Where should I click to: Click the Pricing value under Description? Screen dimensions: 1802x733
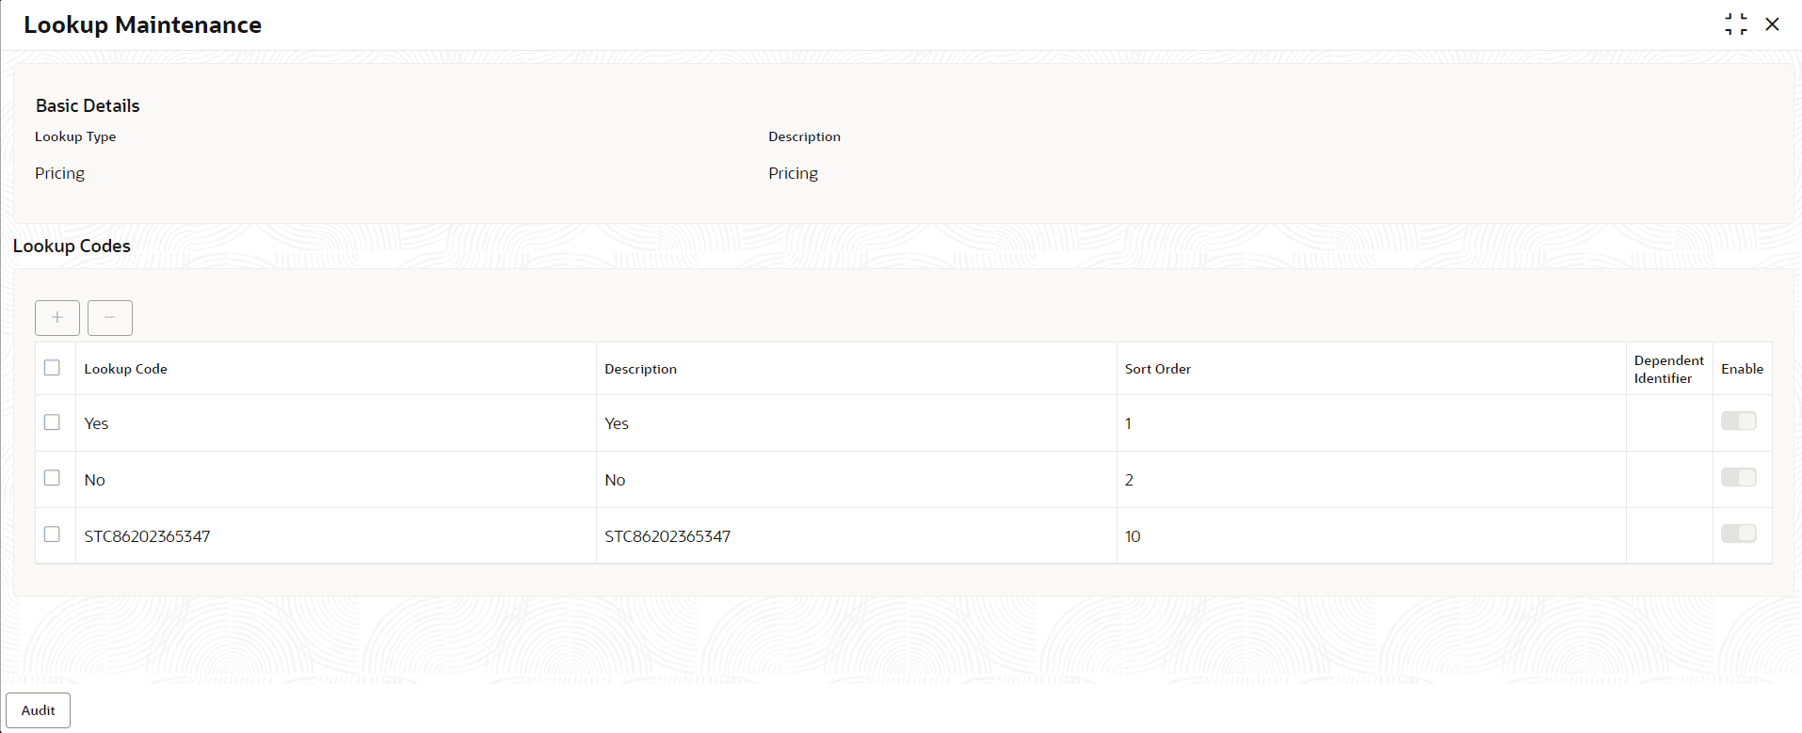793,173
